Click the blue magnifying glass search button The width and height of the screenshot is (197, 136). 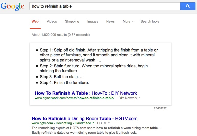coord(188,6)
